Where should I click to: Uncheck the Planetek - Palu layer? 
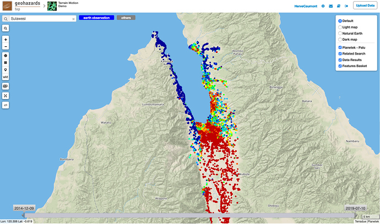click(x=340, y=47)
